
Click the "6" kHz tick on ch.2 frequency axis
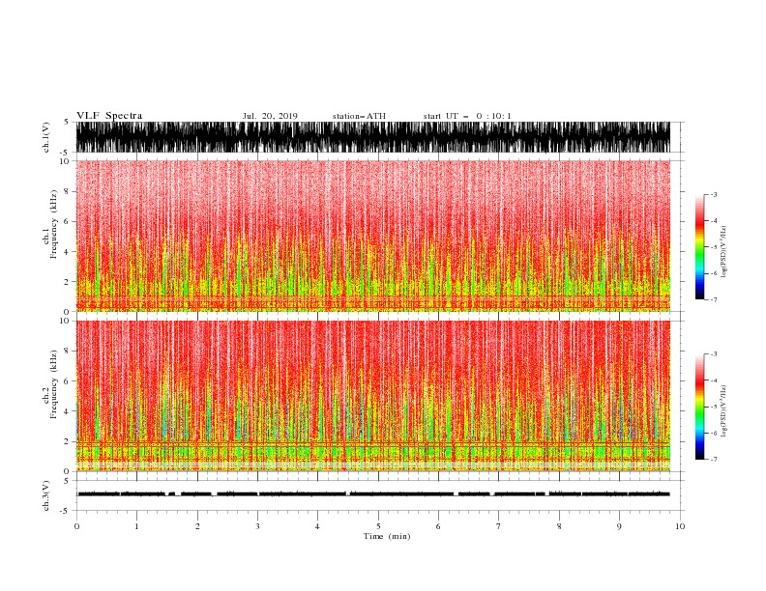point(69,381)
